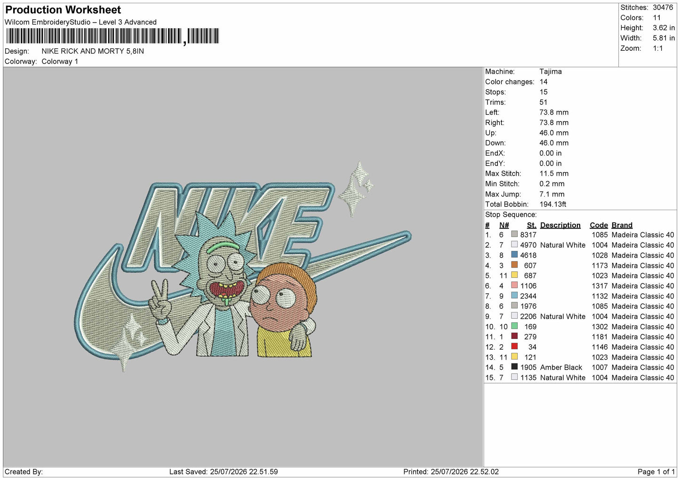Image resolution: width=680 pixels, height=480 pixels.
Task: Click code '1146' in row 12
Action: click(600, 347)
